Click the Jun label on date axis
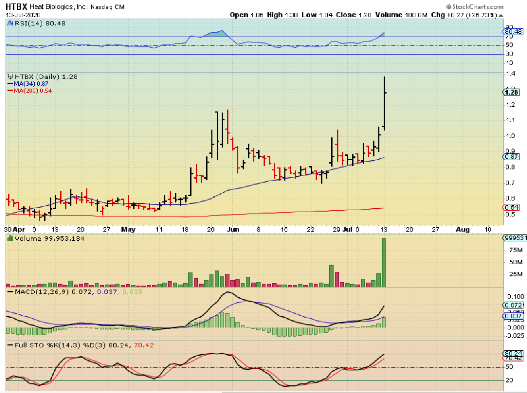The image size is (527, 393). pyautogui.click(x=233, y=229)
